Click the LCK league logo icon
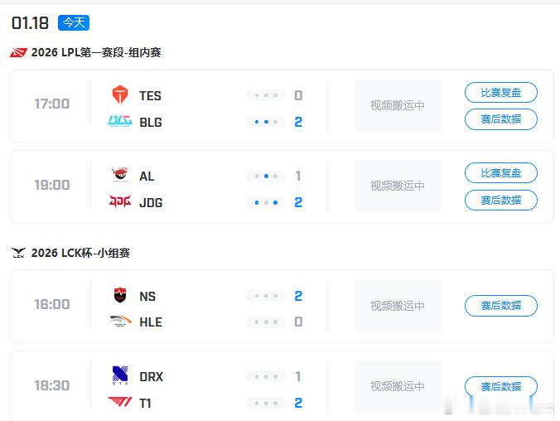The height and width of the screenshot is (421, 560). [x=18, y=254]
